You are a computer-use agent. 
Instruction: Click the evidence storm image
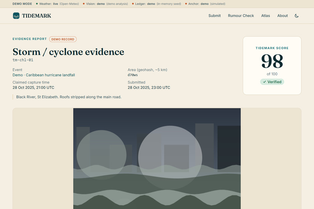pos(157,159)
